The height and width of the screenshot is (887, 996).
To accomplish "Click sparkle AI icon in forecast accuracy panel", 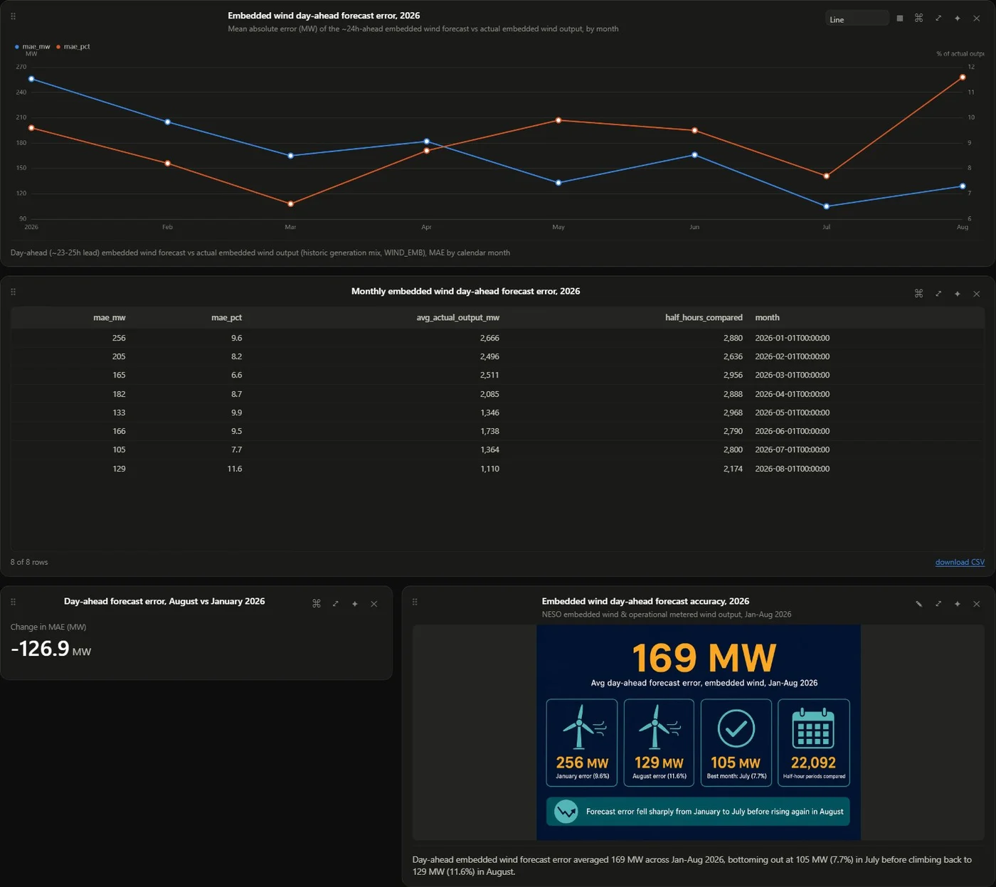I will click(x=958, y=604).
